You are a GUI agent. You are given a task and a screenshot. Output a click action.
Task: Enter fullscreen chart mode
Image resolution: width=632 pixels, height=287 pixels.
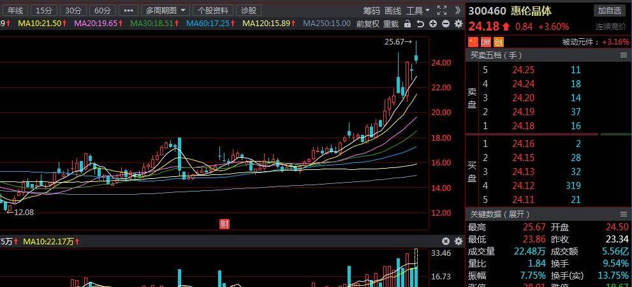pos(442,10)
